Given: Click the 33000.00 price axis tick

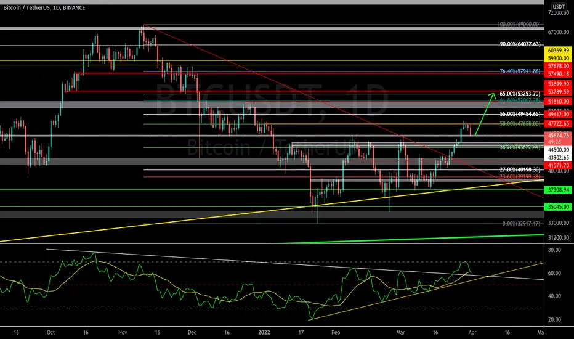Looking at the screenshot, I should (558, 223).
